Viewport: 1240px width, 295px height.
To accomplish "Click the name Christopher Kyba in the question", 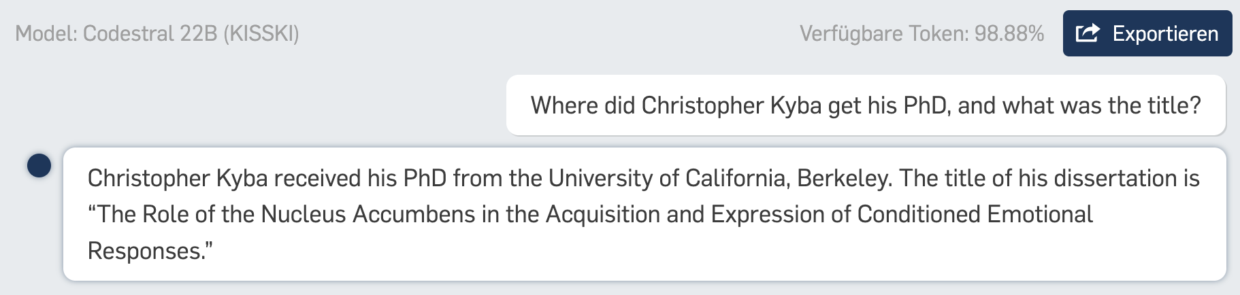I will pyautogui.click(x=732, y=105).
